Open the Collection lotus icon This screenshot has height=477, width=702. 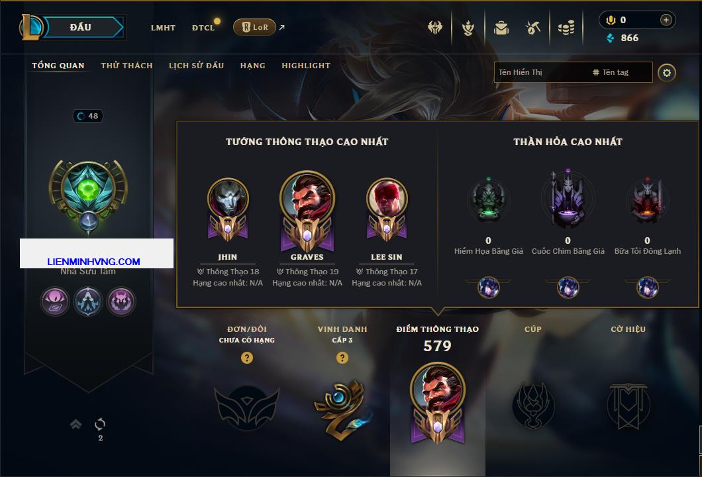468,28
